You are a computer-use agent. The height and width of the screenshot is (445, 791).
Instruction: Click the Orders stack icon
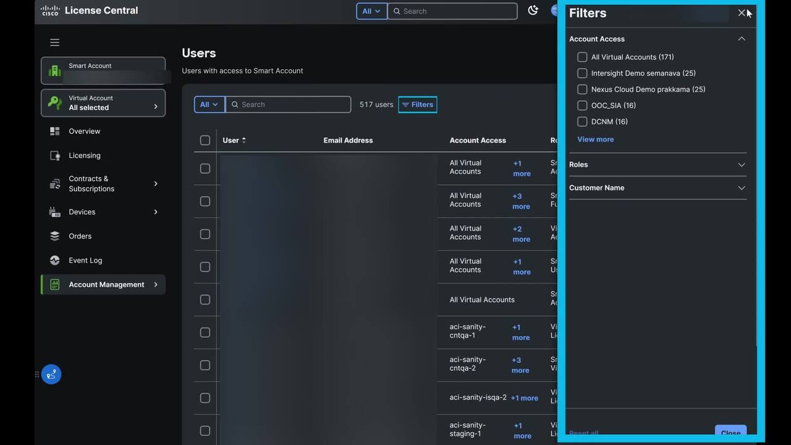(55, 236)
